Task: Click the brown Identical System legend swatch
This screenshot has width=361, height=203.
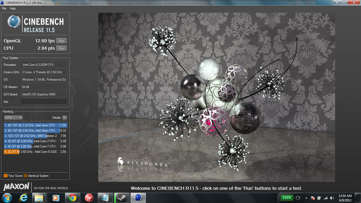Action: (x=25, y=176)
